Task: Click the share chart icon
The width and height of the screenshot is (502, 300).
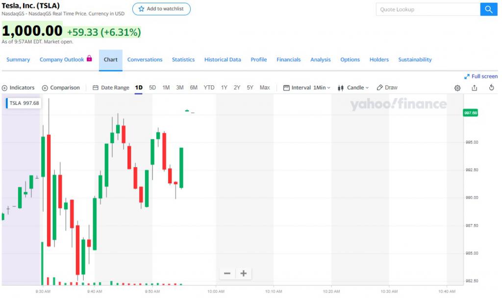Action: [475, 88]
